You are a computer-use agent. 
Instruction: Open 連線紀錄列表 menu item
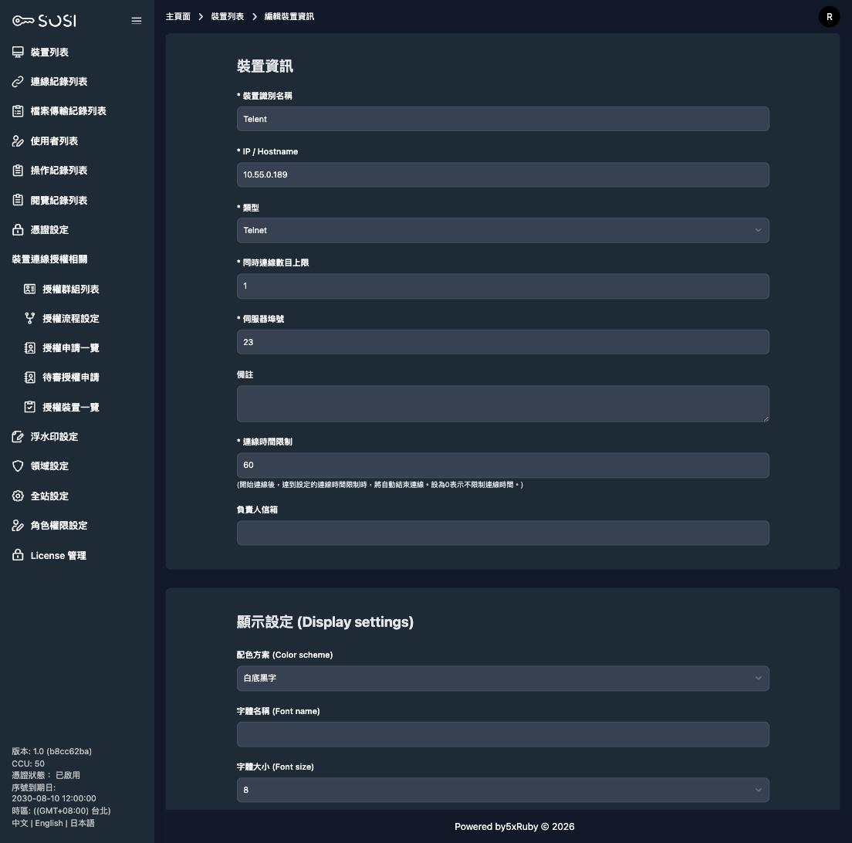click(x=59, y=82)
